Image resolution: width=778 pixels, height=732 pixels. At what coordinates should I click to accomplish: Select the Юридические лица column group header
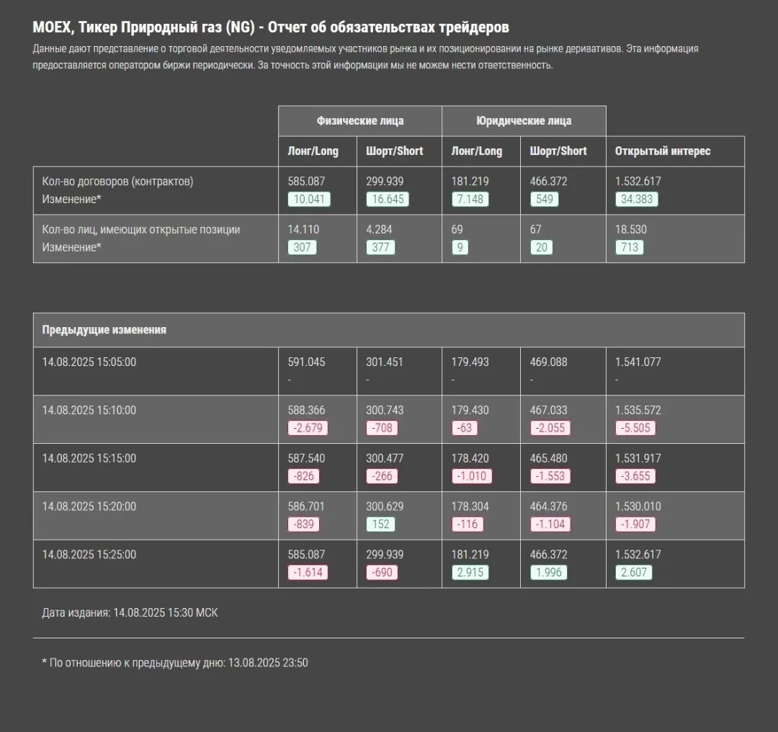(x=524, y=120)
